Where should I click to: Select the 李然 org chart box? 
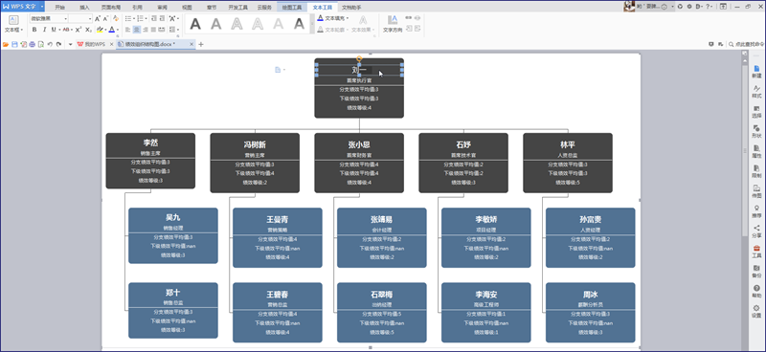coord(150,161)
